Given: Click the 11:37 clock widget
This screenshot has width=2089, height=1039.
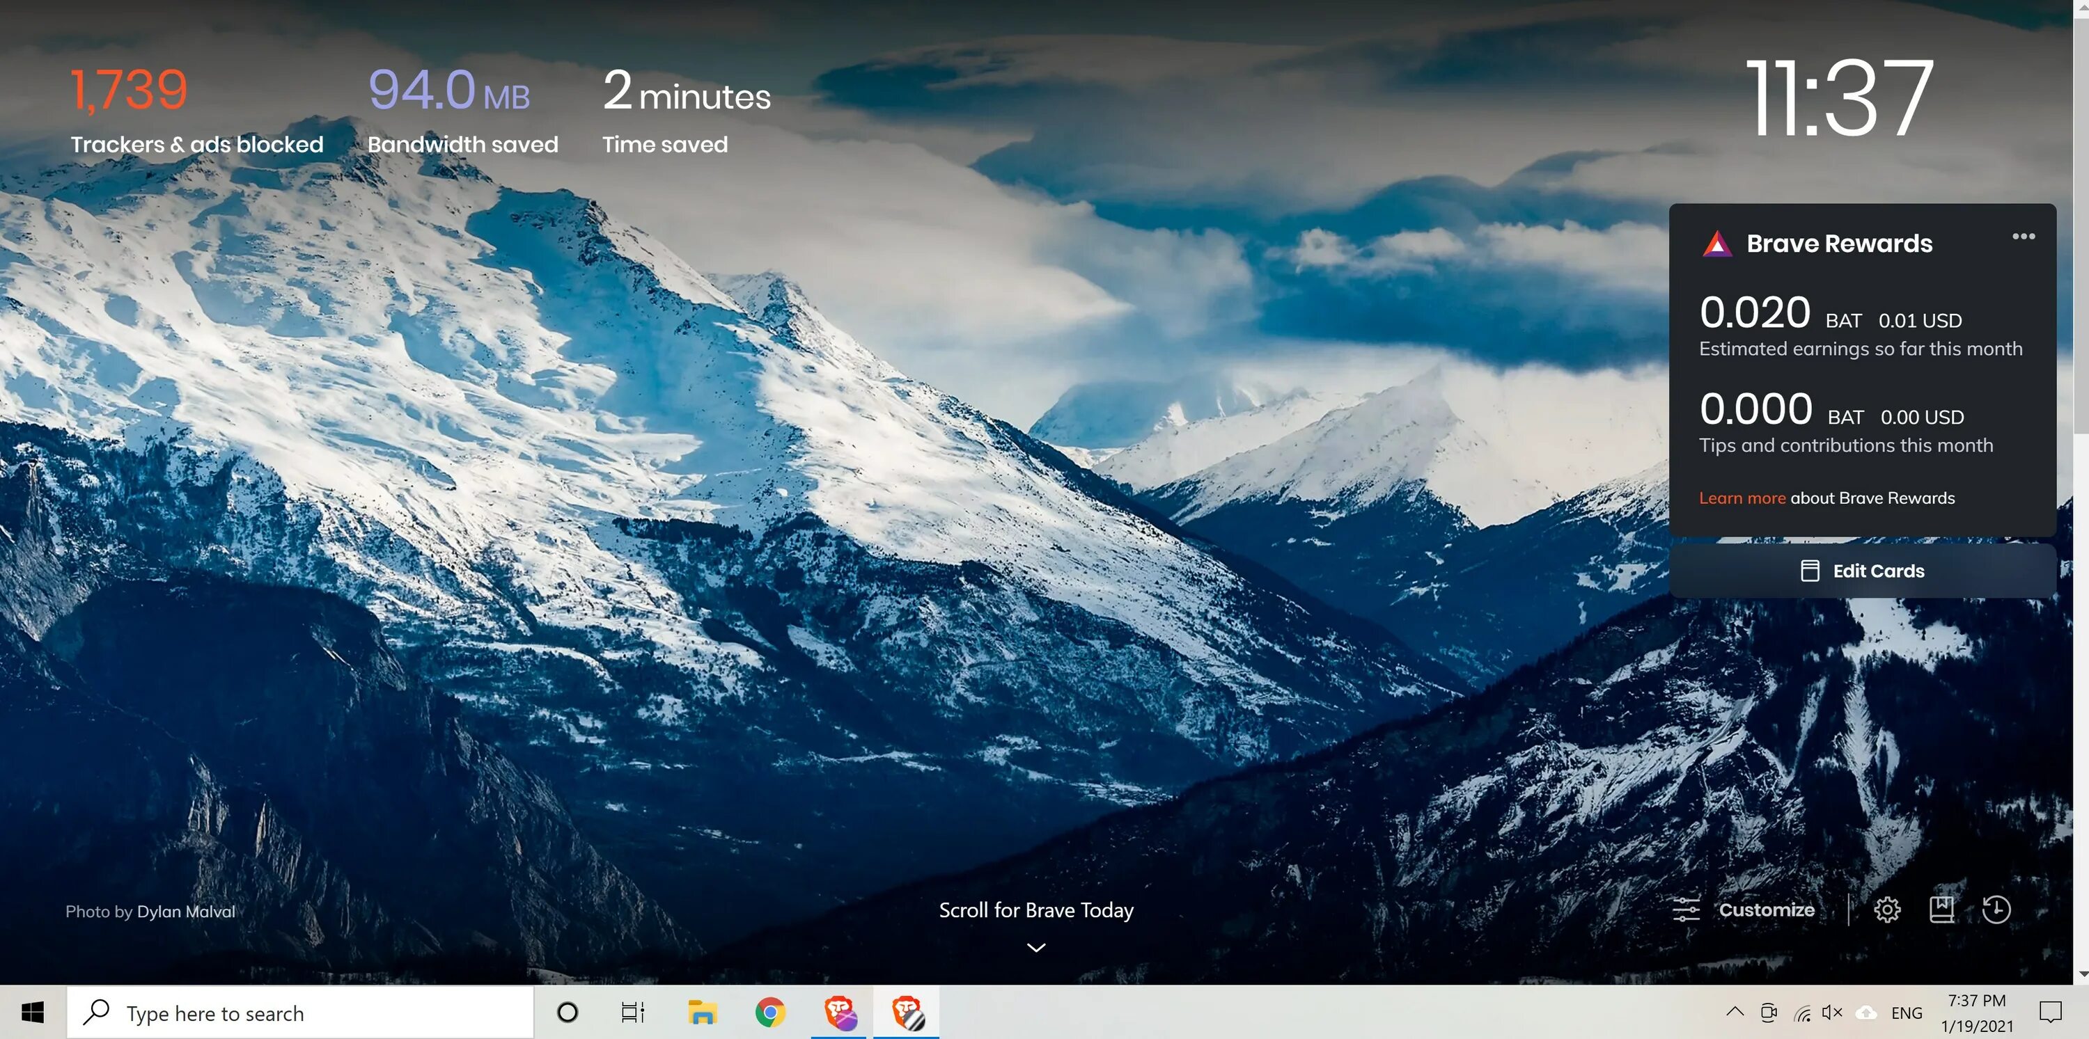Looking at the screenshot, I should tap(1839, 99).
